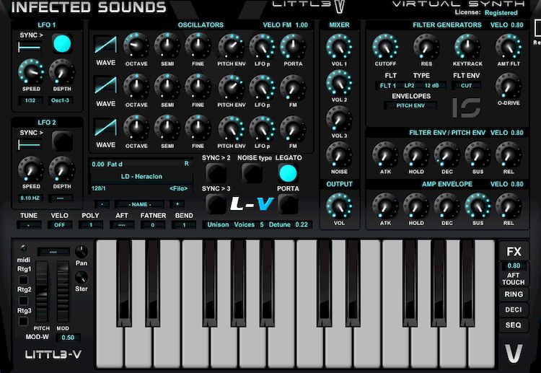The width and height of the screenshot is (541, 373).
Task: Select oscillator 3 WAVE shape display
Action: point(106,127)
